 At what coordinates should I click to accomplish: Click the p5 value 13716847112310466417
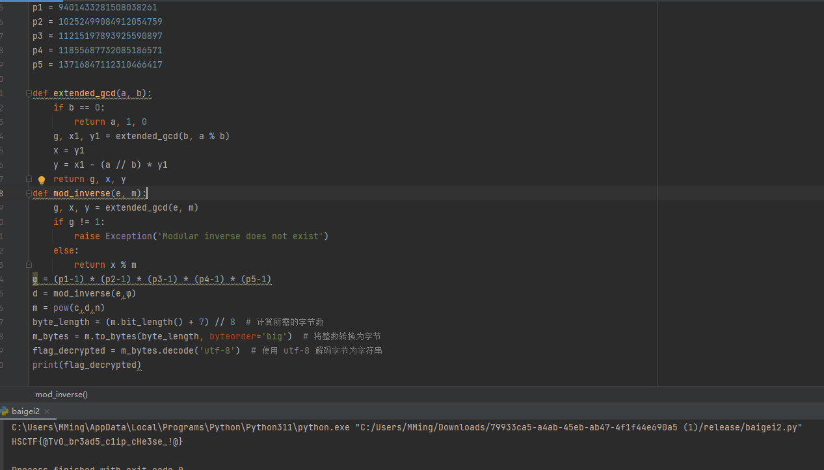[111, 65]
